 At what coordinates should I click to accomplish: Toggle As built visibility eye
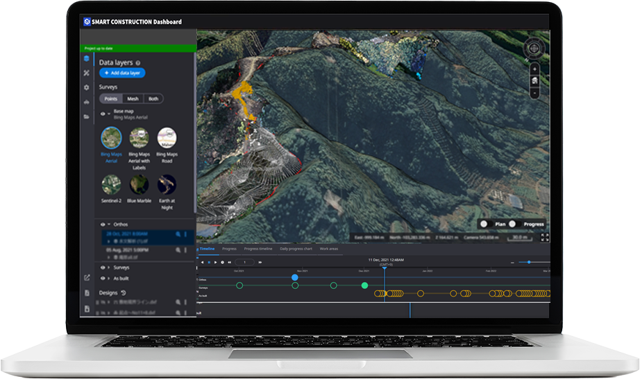click(103, 279)
